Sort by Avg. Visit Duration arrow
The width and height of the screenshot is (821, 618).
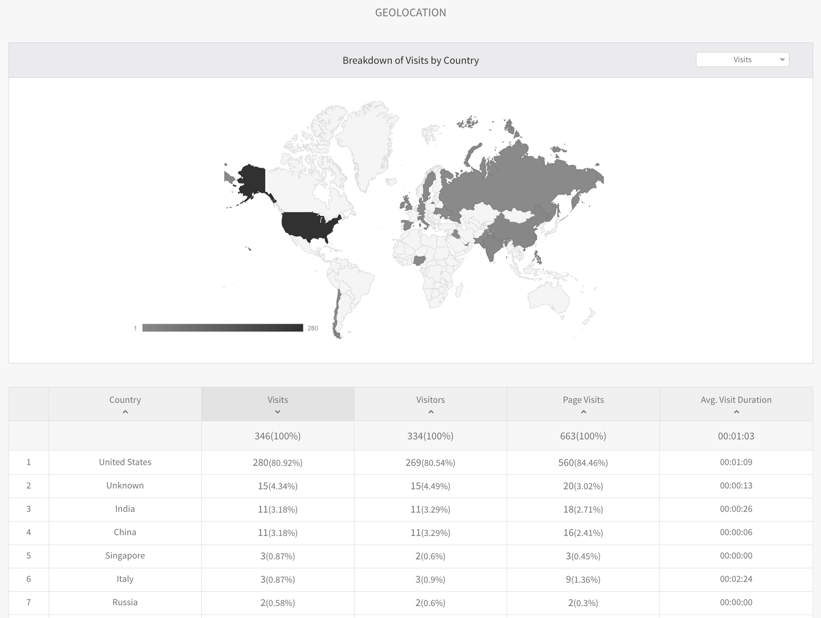pos(736,412)
